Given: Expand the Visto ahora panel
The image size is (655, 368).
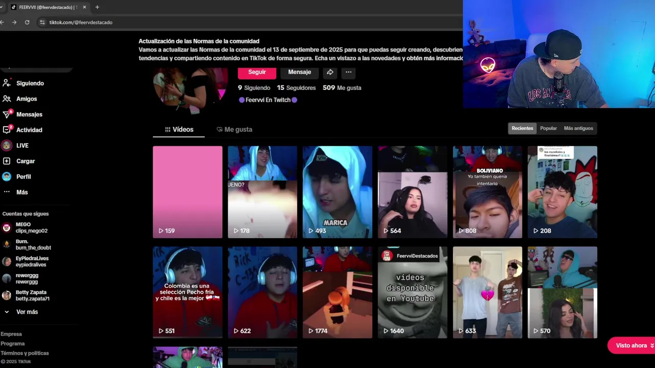Looking at the screenshot, I should (x=632, y=346).
